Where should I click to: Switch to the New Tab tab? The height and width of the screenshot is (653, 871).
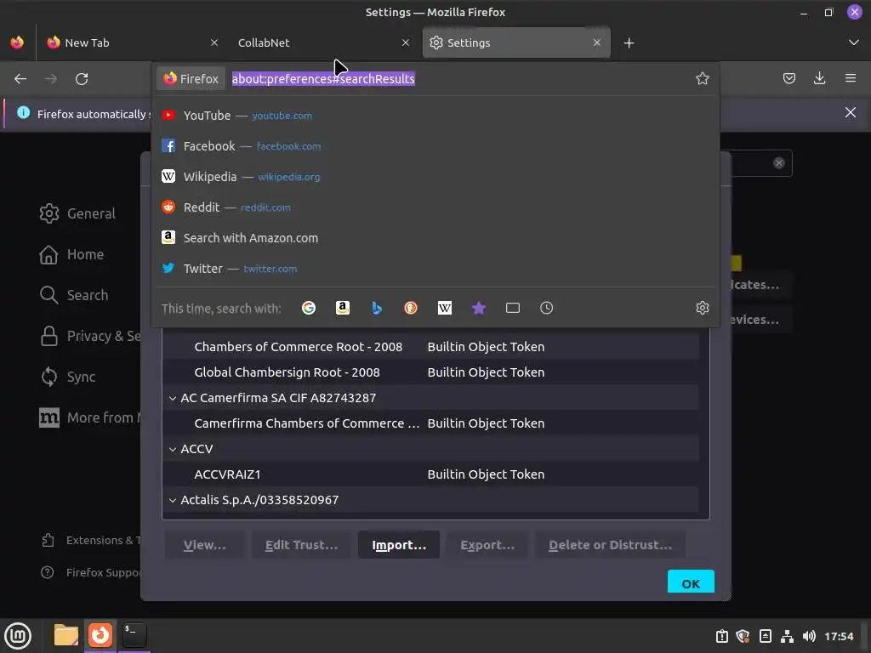point(132,43)
